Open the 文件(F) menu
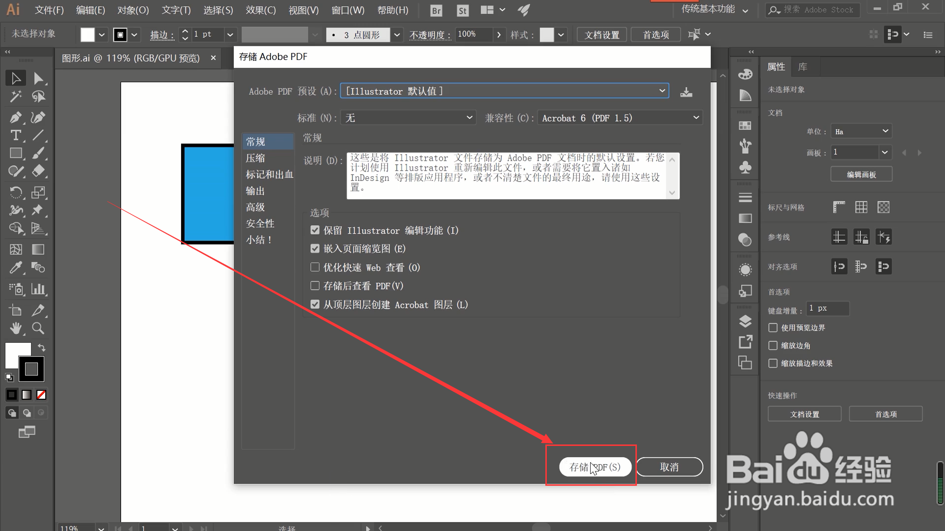The height and width of the screenshot is (531, 945). click(49, 10)
